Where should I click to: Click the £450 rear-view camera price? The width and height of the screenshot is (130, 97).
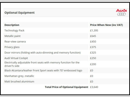pyautogui.click(x=93, y=42)
